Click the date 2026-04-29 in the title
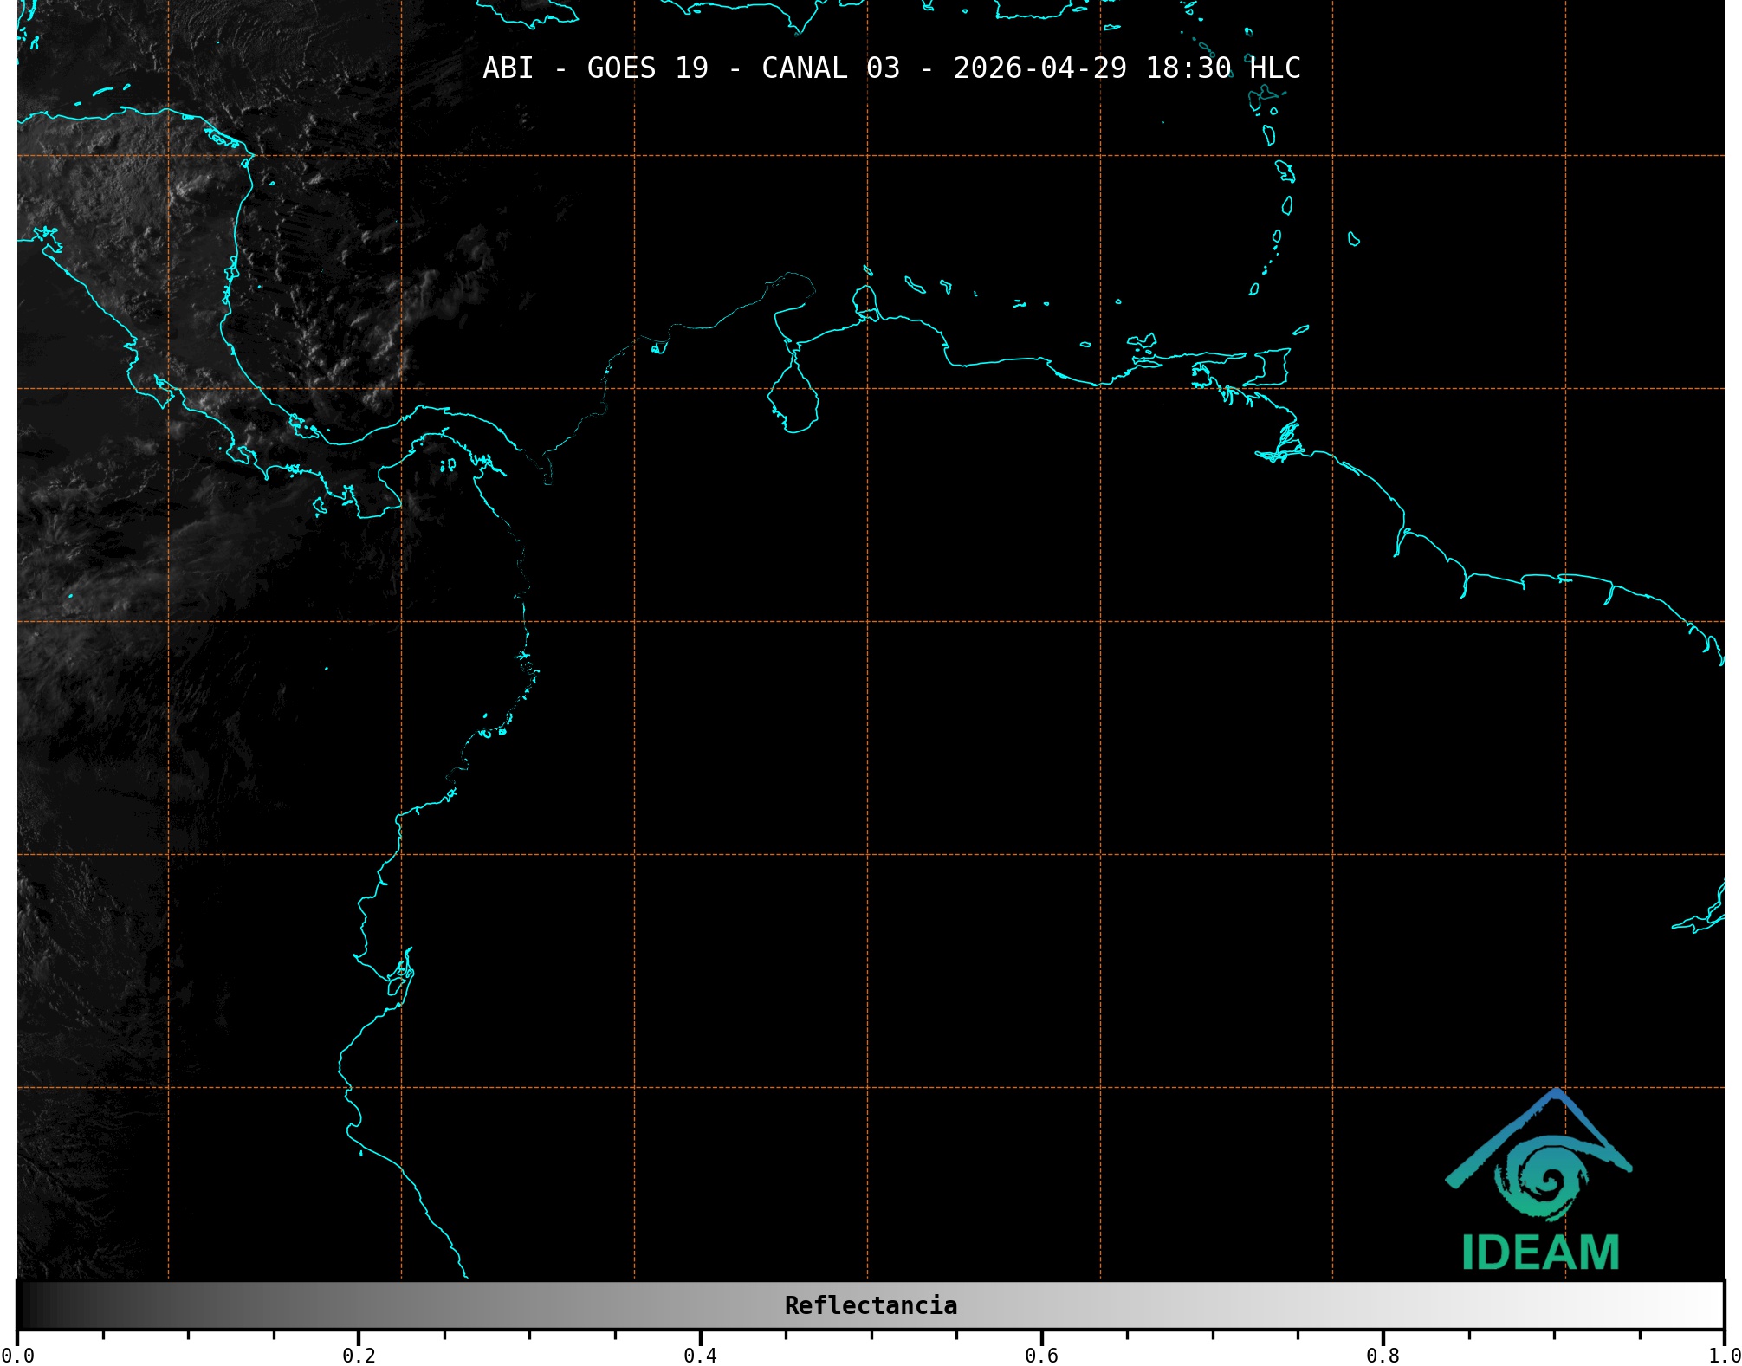 point(1039,68)
